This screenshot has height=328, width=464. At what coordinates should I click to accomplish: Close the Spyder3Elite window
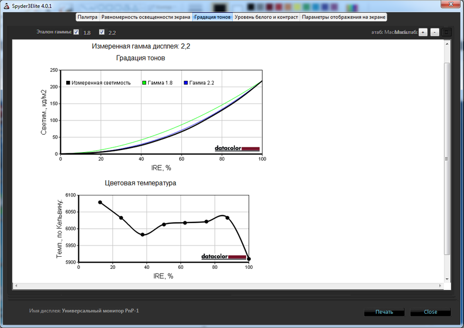coord(451,4)
